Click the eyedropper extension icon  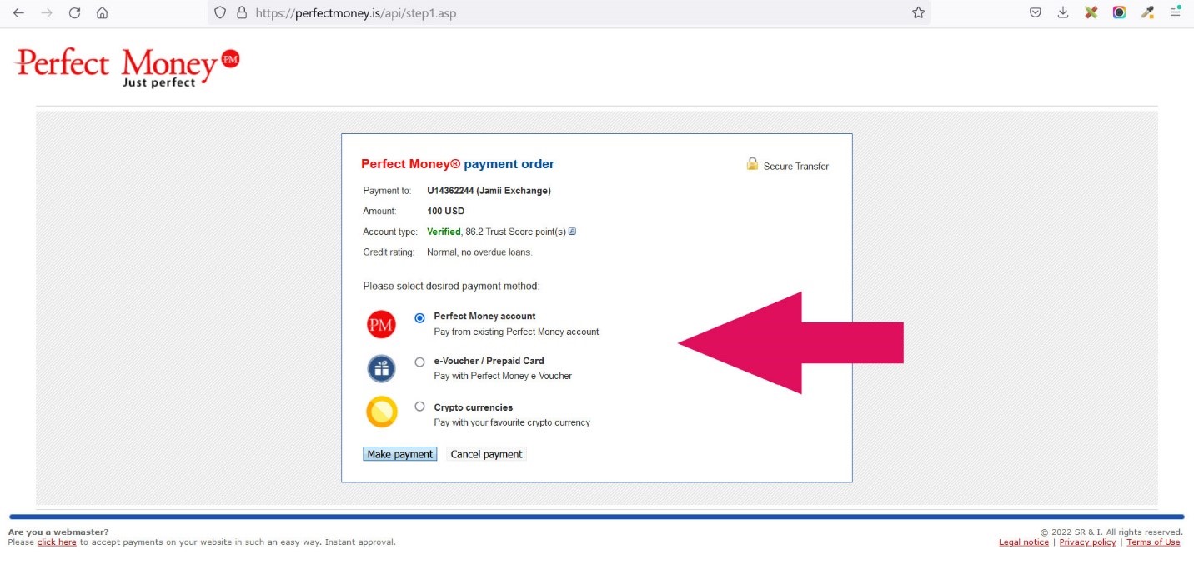[x=1147, y=12]
